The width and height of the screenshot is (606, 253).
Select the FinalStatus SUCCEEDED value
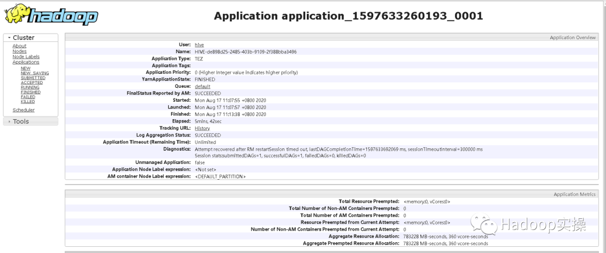pos(208,93)
